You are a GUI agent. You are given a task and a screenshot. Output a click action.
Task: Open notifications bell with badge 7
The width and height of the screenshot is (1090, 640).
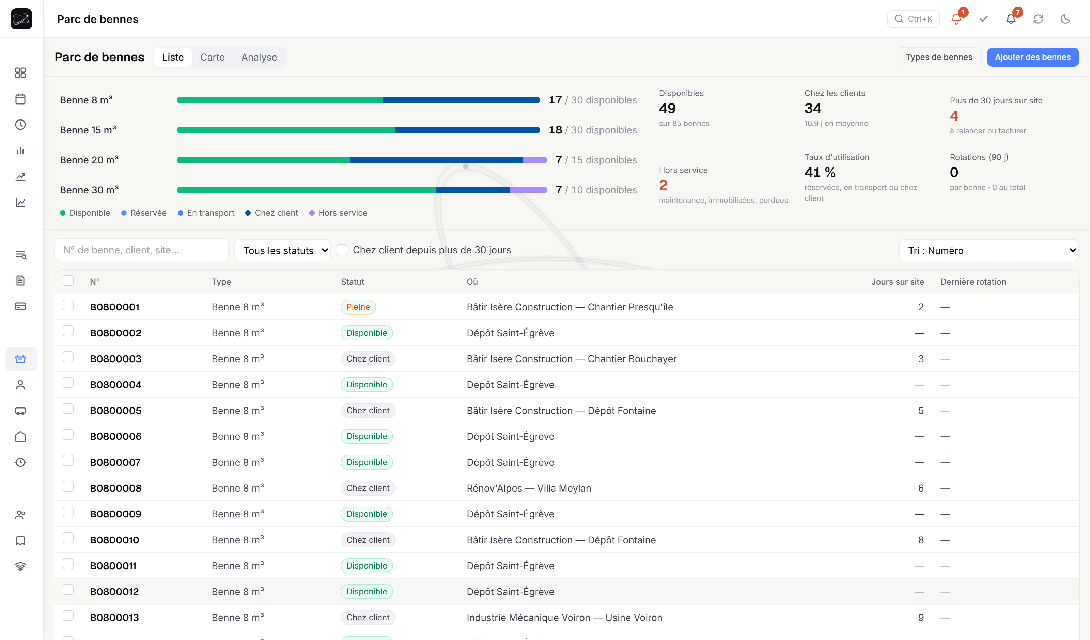[1011, 19]
